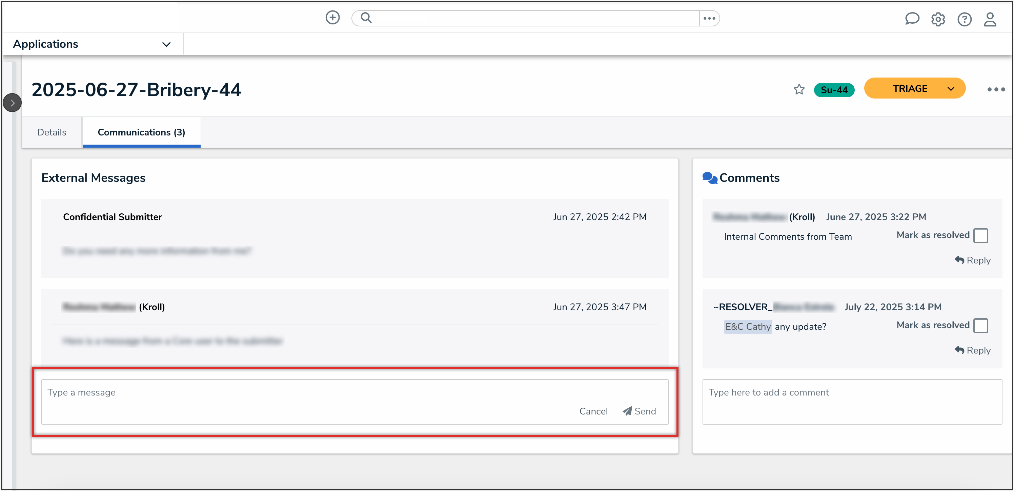Image resolution: width=1014 pixels, height=491 pixels.
Task: Open the settings gear icon
Action: (x=938, y=19)
